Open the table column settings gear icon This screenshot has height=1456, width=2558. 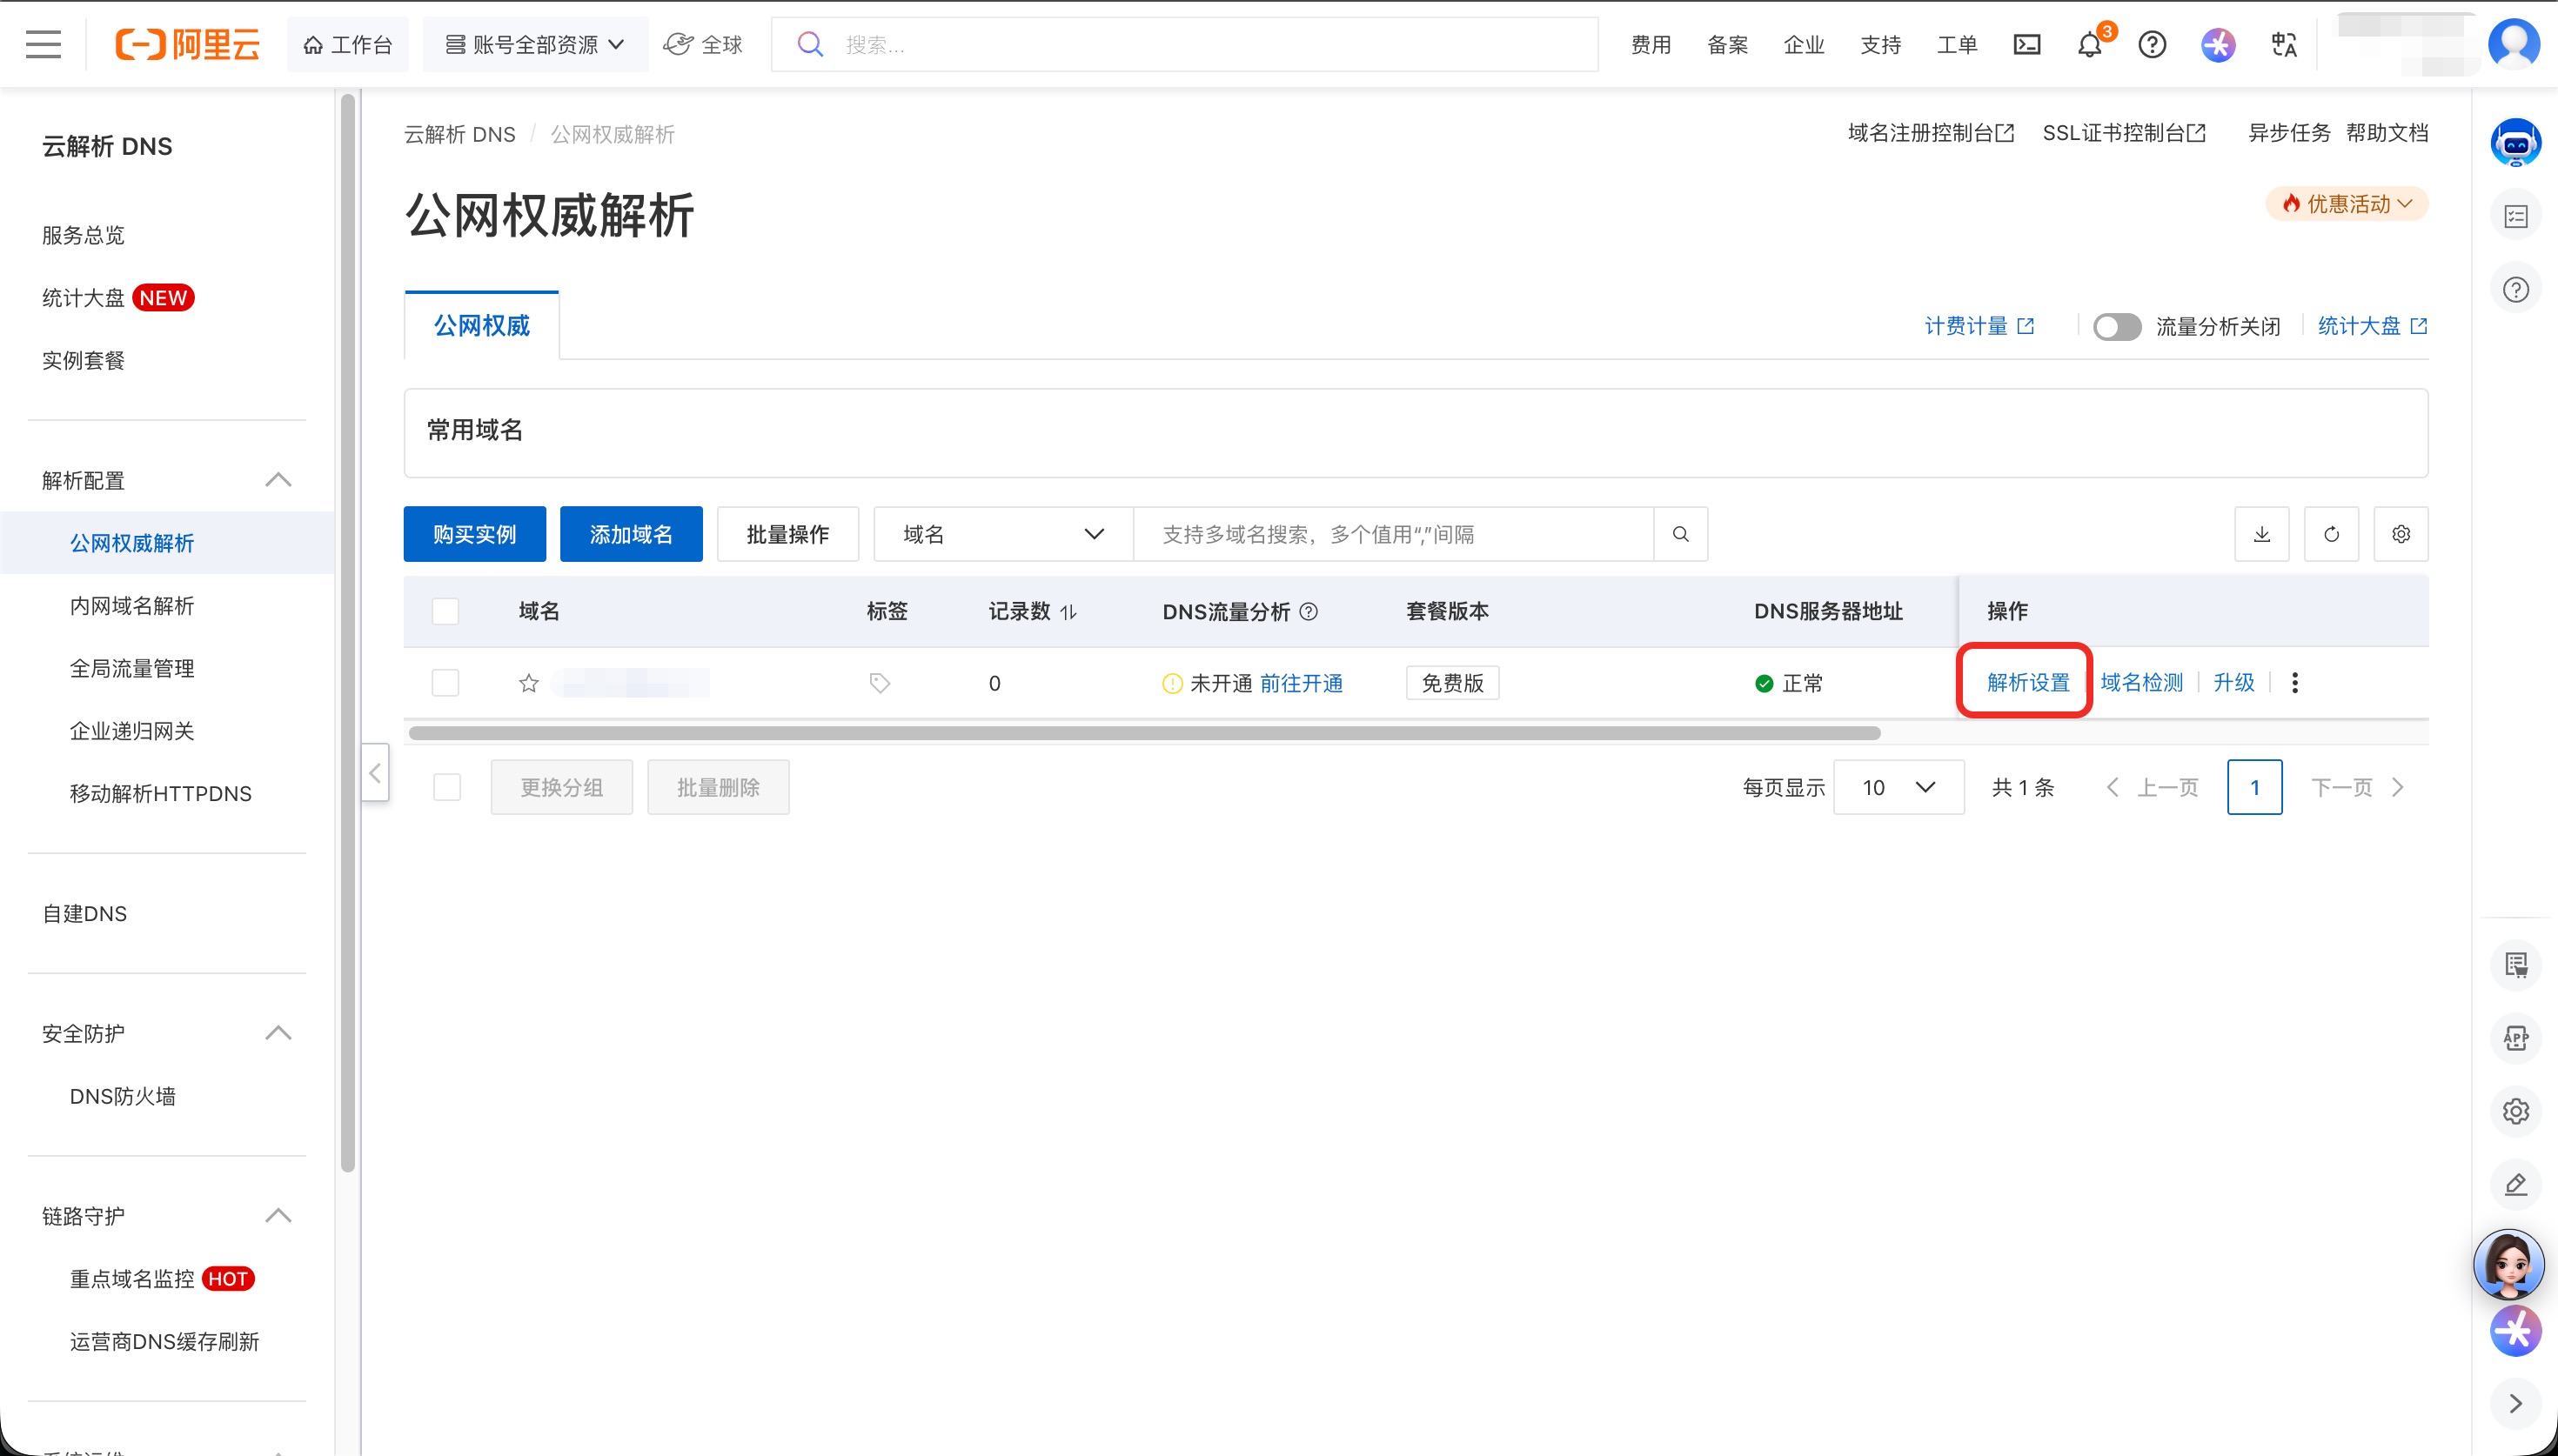2401,533
